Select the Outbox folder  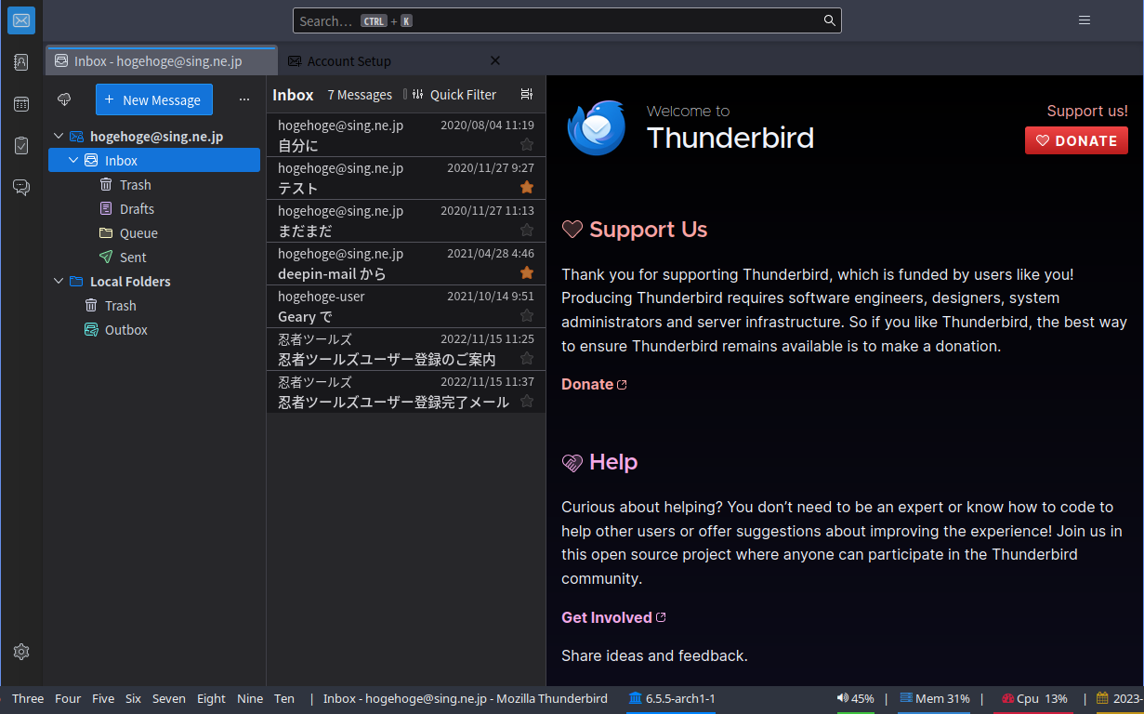(154, 329)
